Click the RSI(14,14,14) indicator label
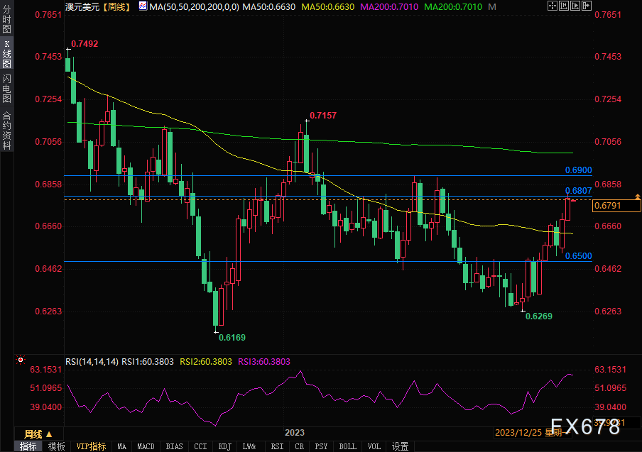Image resolution: width=642 pixels, height=452 pixels. coord(92,361)
